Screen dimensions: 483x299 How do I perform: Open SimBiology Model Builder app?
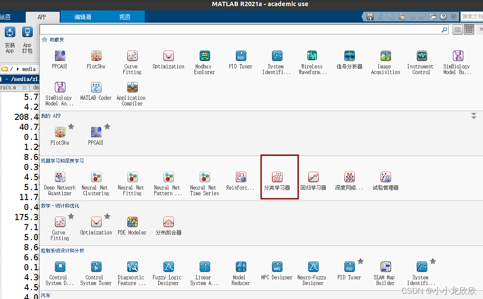(x=457, y=62)
